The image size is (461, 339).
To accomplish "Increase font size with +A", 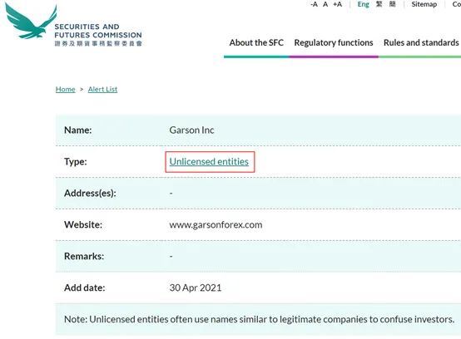I will pyautogui.click(x=338, y=4).
